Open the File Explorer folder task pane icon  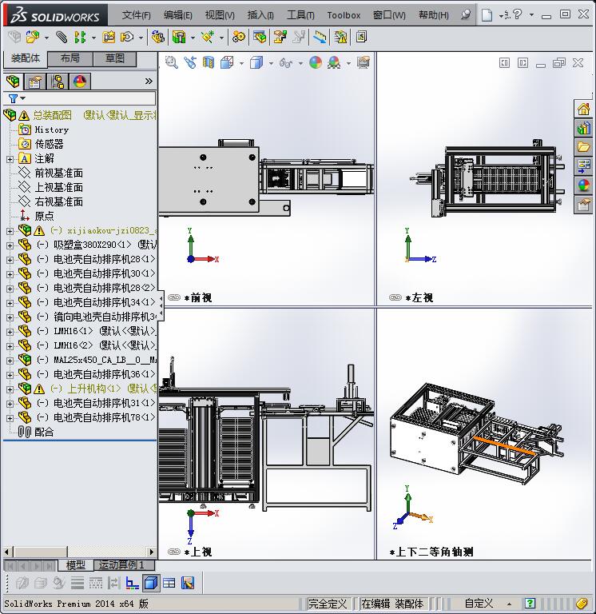[x=583, y=147]
